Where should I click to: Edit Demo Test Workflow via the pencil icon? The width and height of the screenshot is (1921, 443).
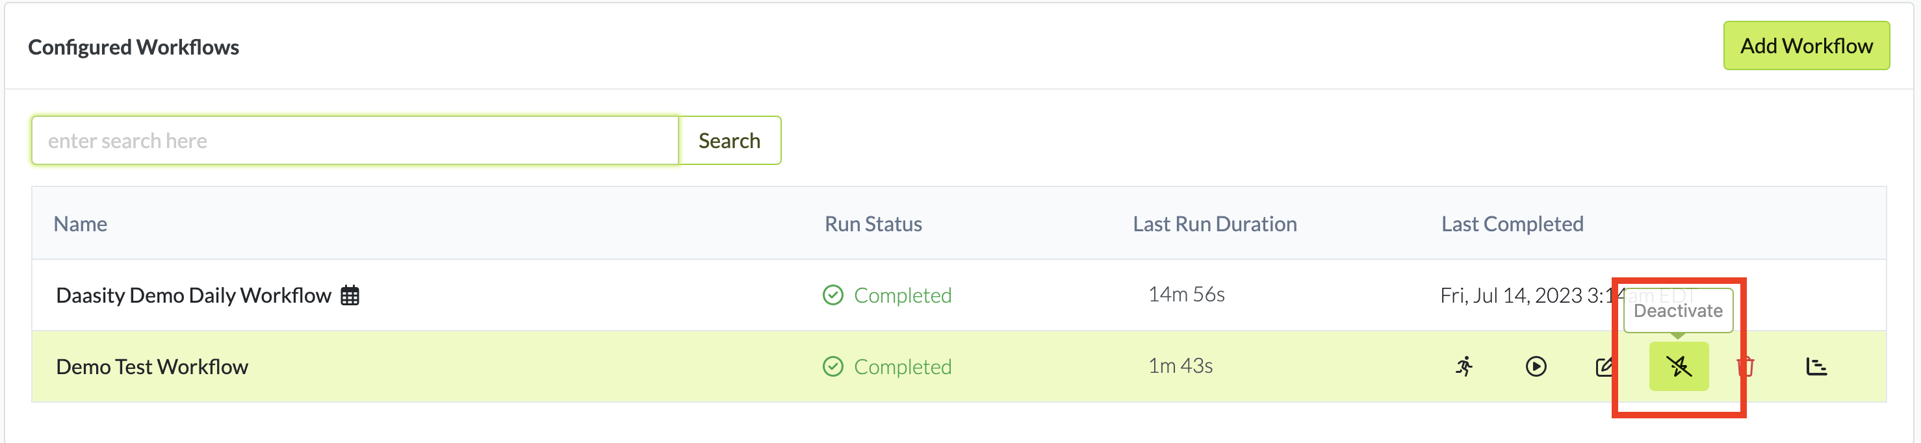click(x=1604, y=366)
